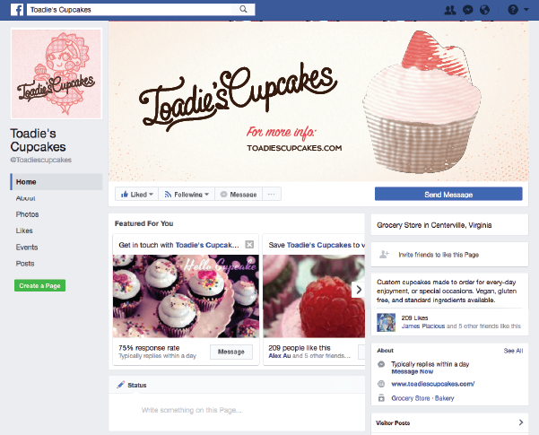Click the green Create a Page button
Image resolution: width=539 pixels, height=435 pixels.
39,285
